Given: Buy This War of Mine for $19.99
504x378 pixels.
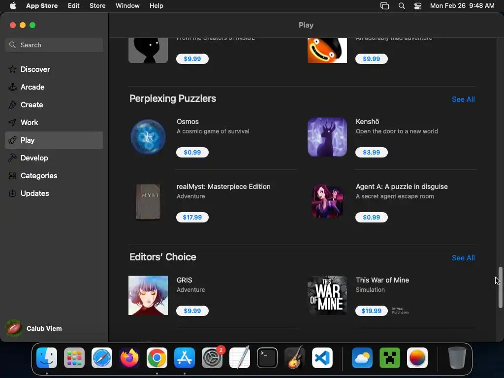Looking at the screenshot, I should (371, 311).
